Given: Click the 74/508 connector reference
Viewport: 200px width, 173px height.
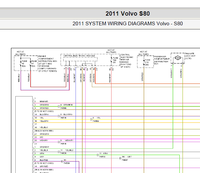Looking at the screenshot, I should click(67, 163).
